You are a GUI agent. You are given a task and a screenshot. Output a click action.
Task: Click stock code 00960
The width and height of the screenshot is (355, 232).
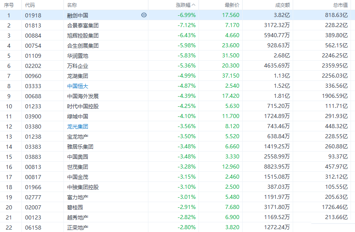pyautogui.click(x=33, y=76)
